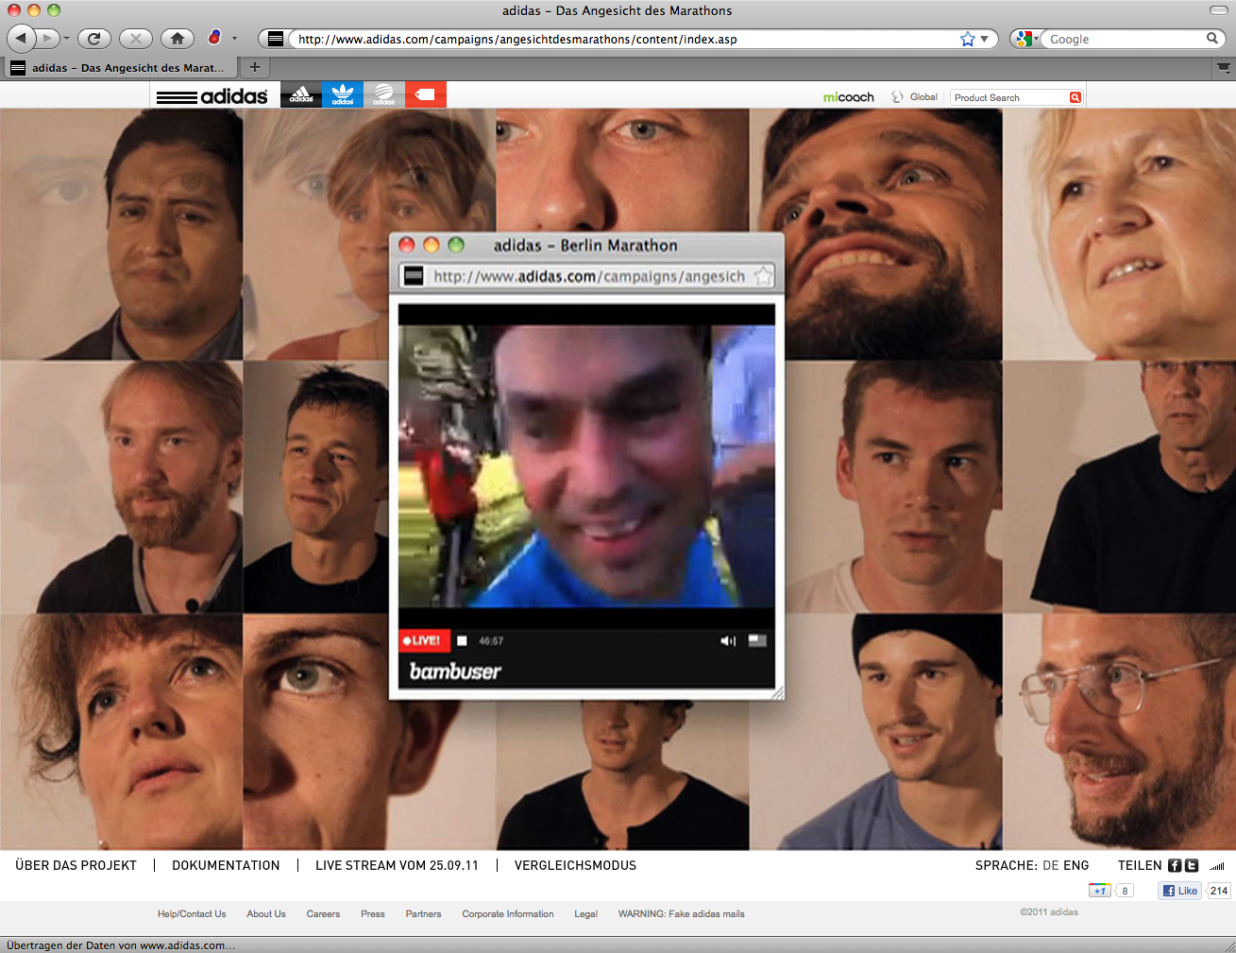Stop the bambuser live video playback
Image resolution: width=1236 pixels, height=953 pixels.
462,640
